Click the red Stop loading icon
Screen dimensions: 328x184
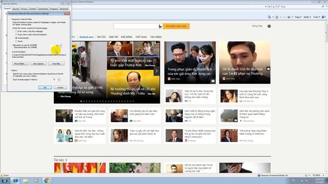coord(273,7)
